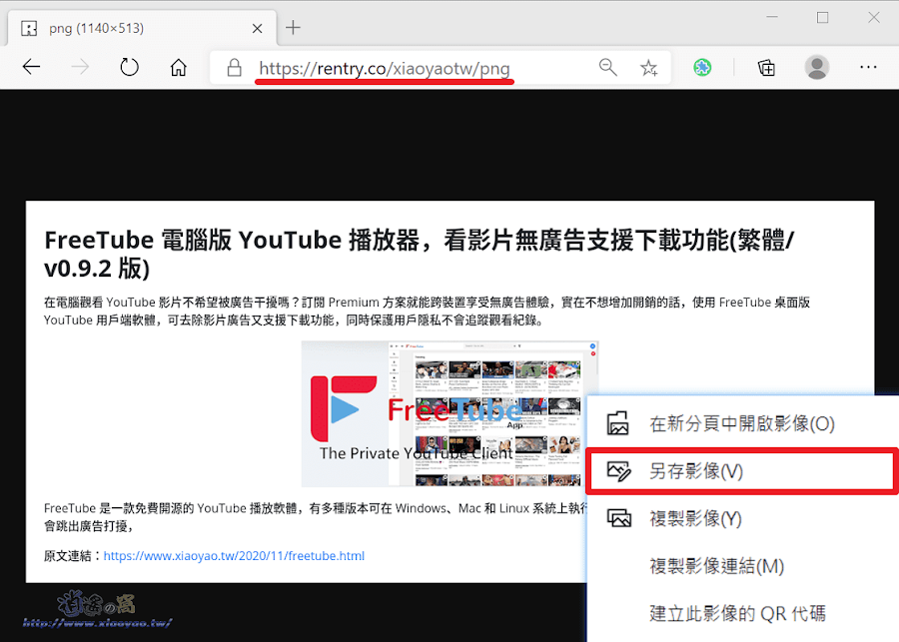The height and width of the screenshot is (642, 899).
Task: Open the browser home page
Action: coord(178,67)
